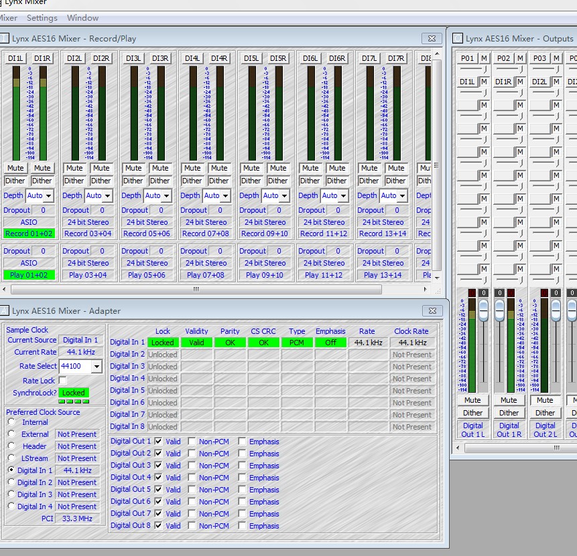This screenshot has height=556, width=577.
Task: Click the scroll-down arrow in Record/Play window
Action: click(x=437, y=278)
